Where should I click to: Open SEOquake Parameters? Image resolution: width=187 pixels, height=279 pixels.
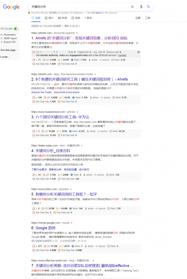pyautogui.click(x=8, y=35)
